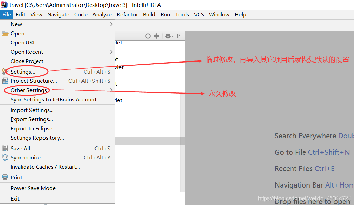354x205 pixels.
Task: Click the Print printer icon
Action: (x=5, y=178)
